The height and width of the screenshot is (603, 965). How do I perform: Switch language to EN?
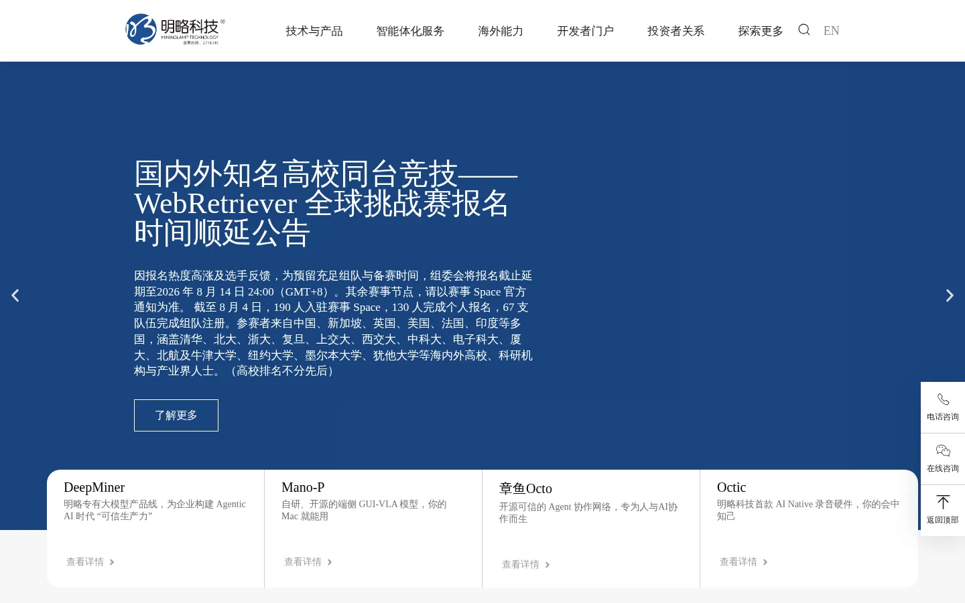pyautogui.click(x=831, y=31)
